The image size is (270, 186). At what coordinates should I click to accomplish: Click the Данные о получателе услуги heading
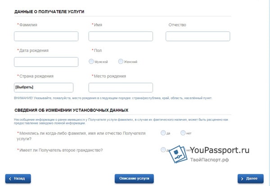(x=49, y=12)
